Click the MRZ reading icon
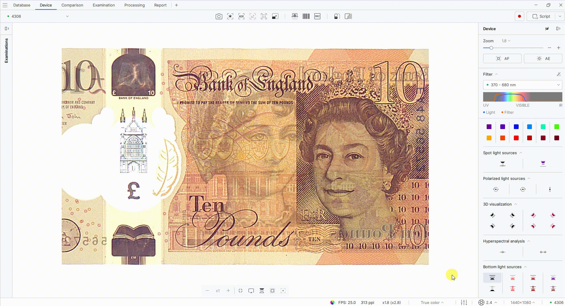Viewport: 565px width, 306px height. 317,17
